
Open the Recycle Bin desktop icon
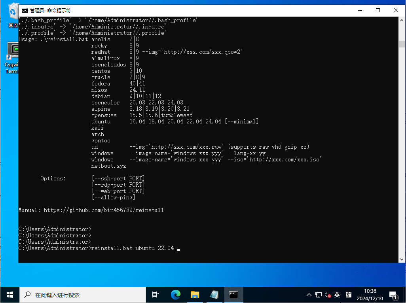click(x=13, y=15)
